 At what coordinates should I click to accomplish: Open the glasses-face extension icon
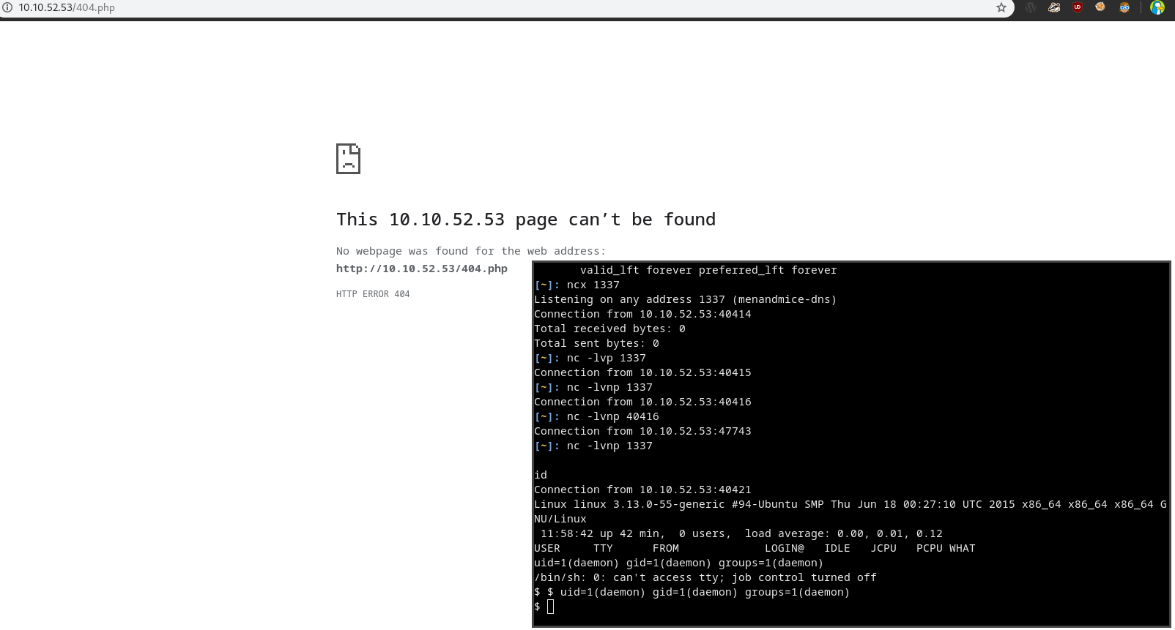pos(1124,7)
